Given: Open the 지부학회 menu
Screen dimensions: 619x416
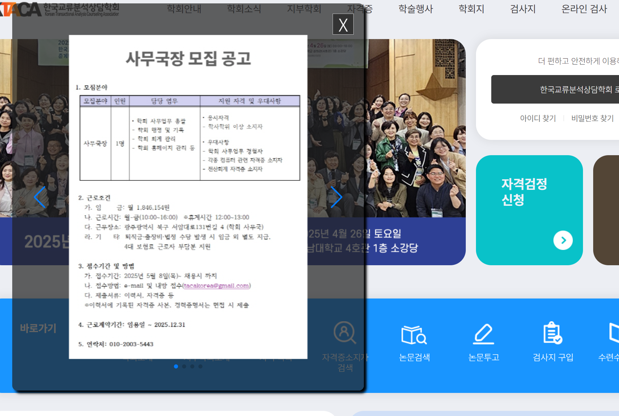Looking at the screenshot, I should [304, 9].
